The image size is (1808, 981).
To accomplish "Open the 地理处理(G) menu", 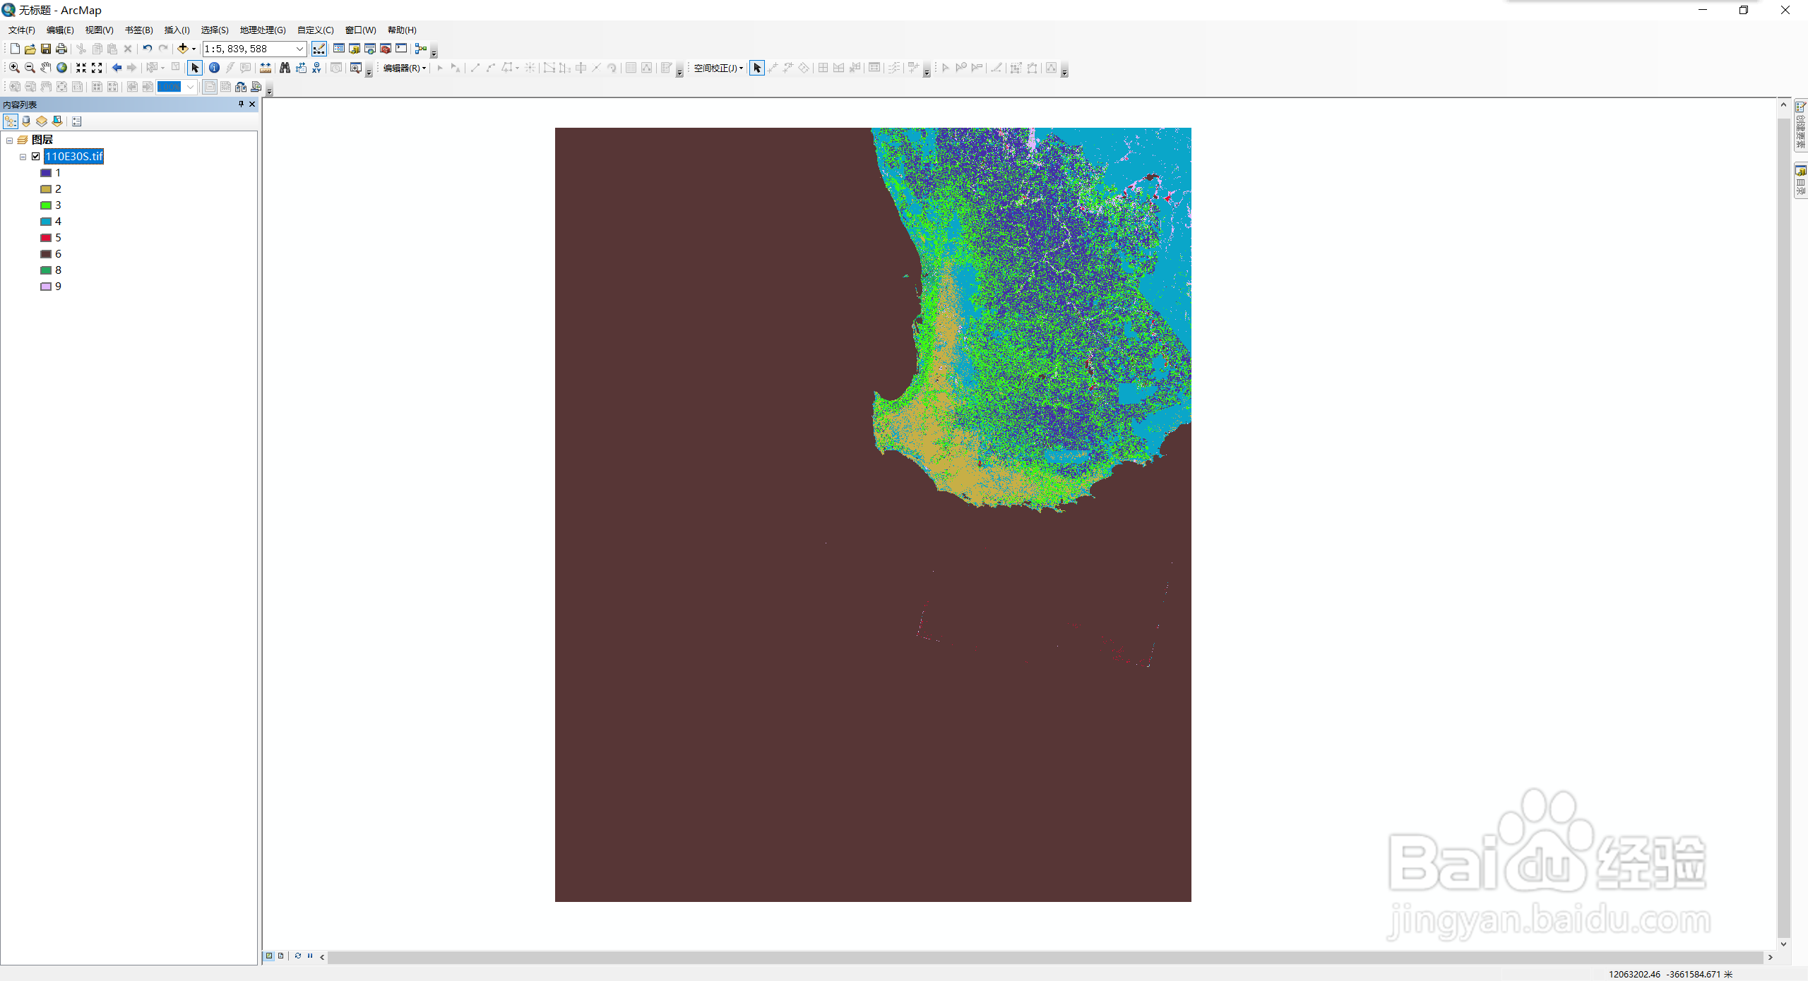I will tap(263, 30).
